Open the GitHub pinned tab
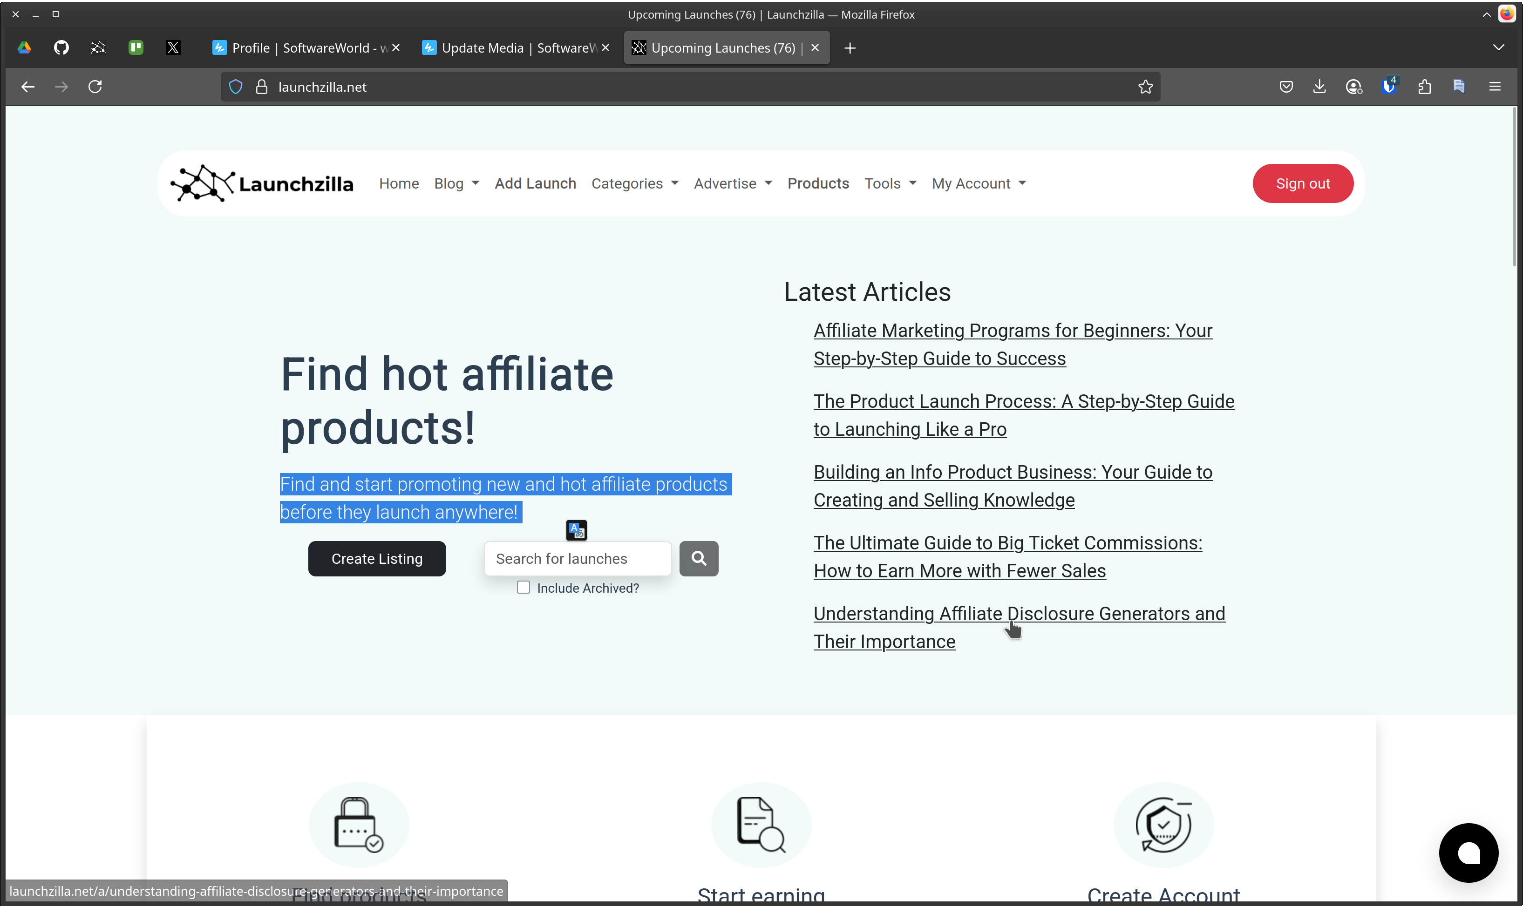 click(x=61, y=47)
